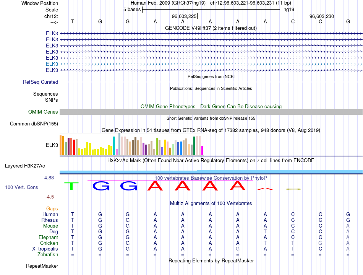Open the GENCODE V49lift37 track title

[x=211, y=28]
